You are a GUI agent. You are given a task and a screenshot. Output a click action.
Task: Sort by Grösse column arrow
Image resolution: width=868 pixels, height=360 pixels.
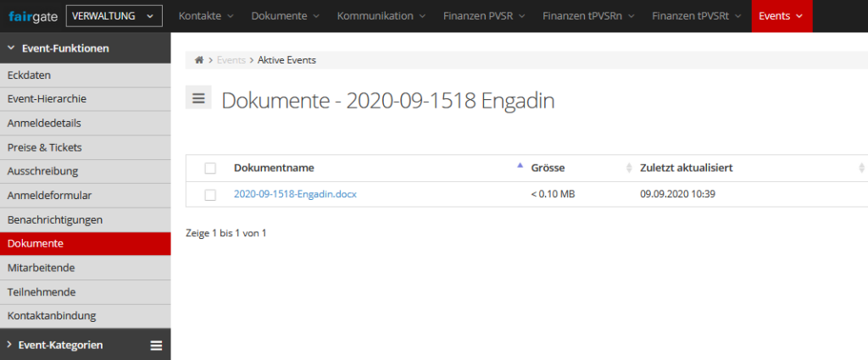tap(628, 168)
